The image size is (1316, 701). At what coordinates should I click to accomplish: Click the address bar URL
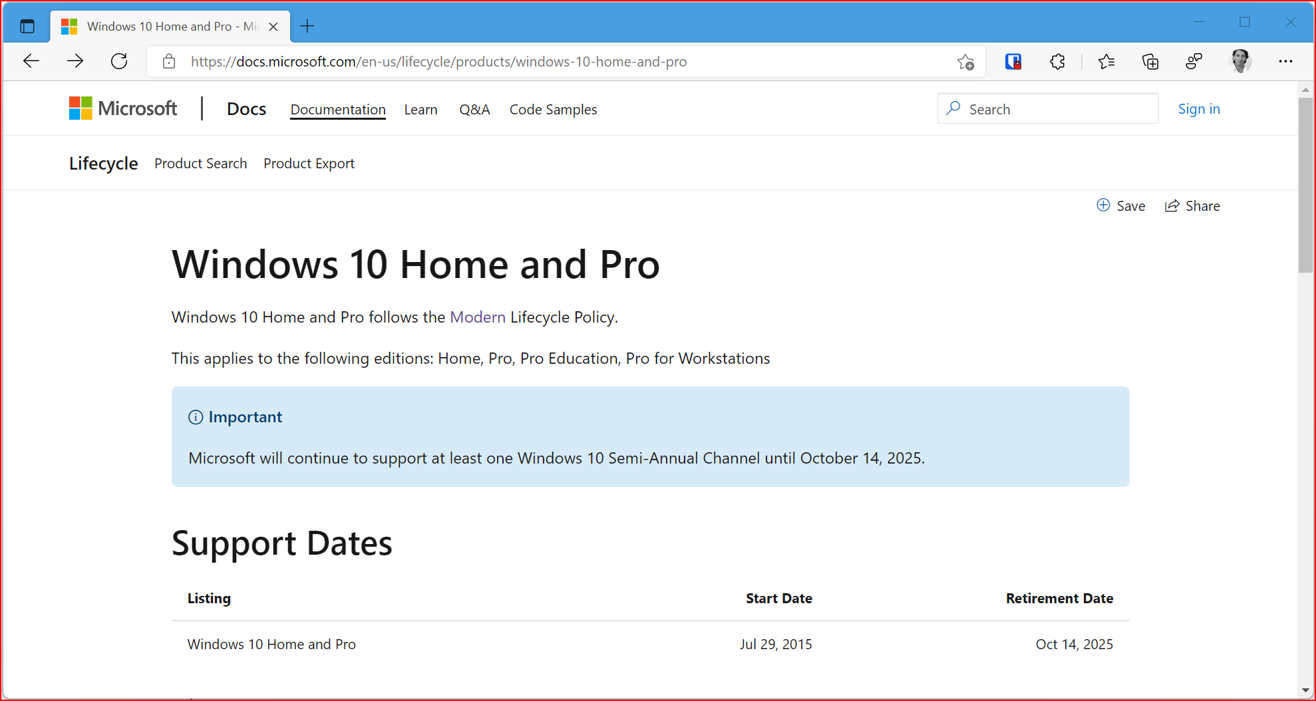[438, 62]
